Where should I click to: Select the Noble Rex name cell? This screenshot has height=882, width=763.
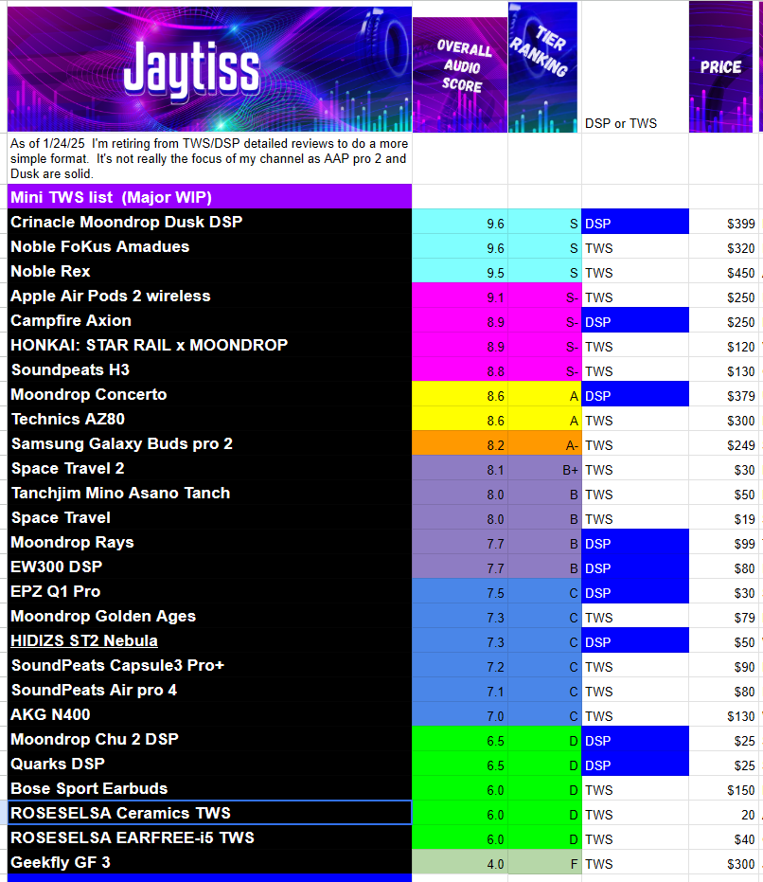tap(210, 271)
